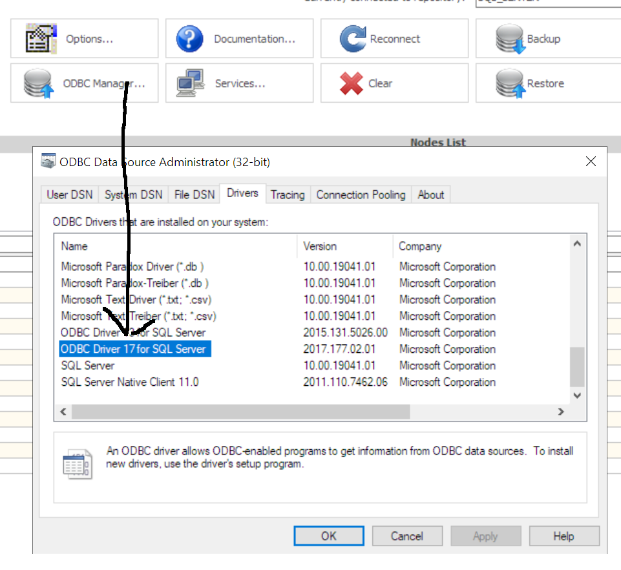Image resolution: width=621 pixels, height=570 pixels.
Task: Click the ODBC Manager database icon
Action: coord(38,83)
